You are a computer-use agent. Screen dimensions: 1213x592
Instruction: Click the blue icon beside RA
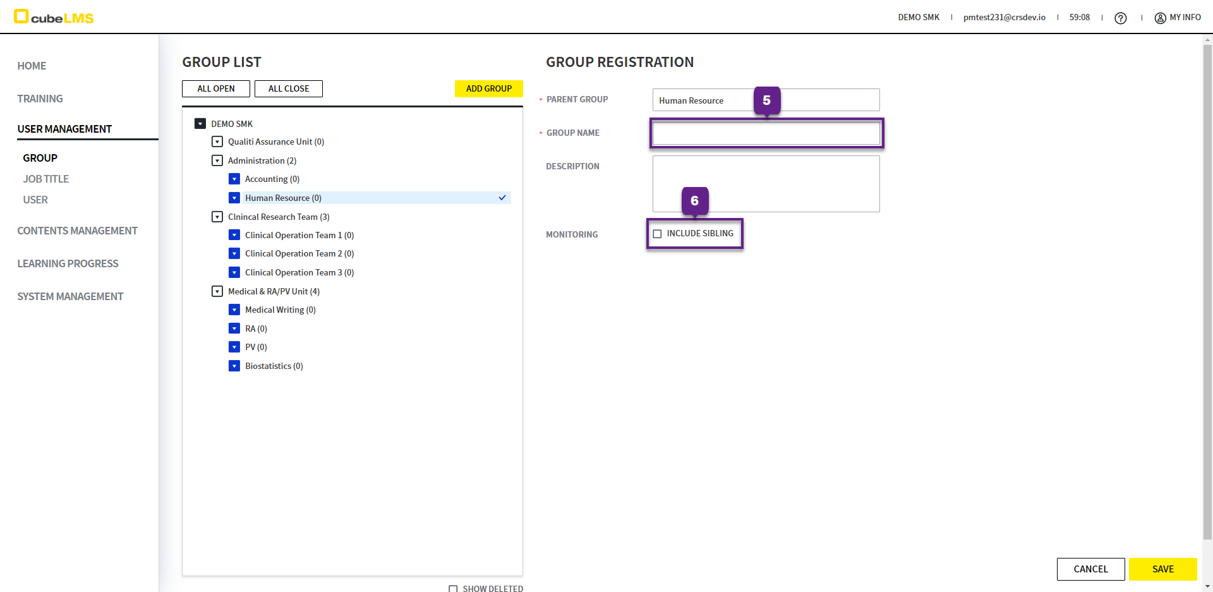234,329
